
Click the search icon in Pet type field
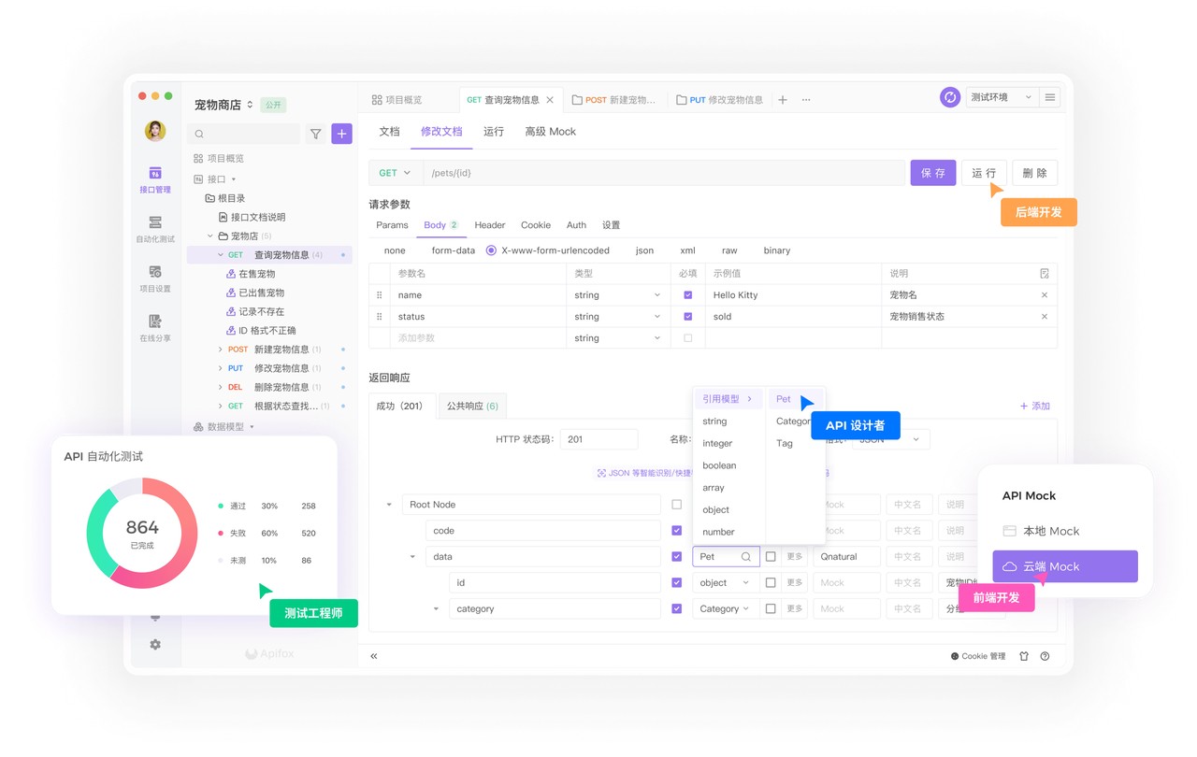point(746,557)
